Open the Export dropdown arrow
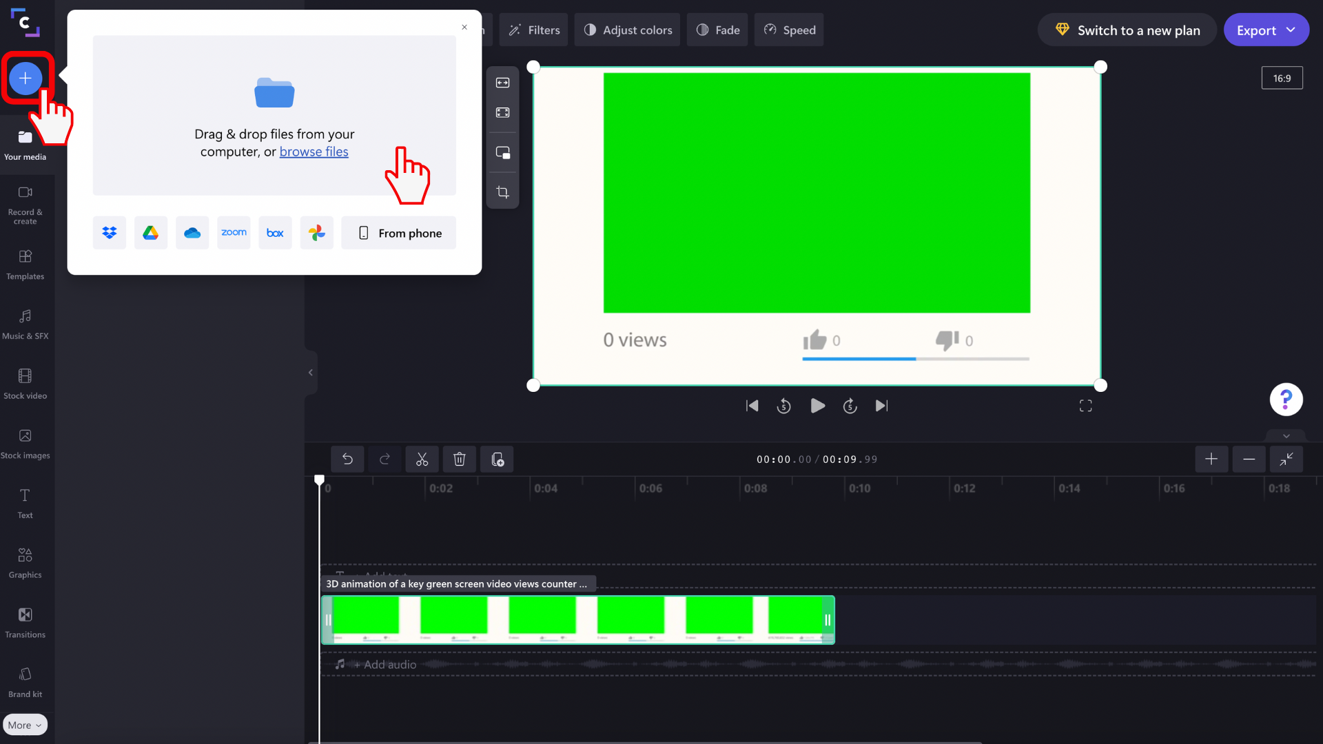The width and height of the screenshot is (1323, 744). point(1291,30)
